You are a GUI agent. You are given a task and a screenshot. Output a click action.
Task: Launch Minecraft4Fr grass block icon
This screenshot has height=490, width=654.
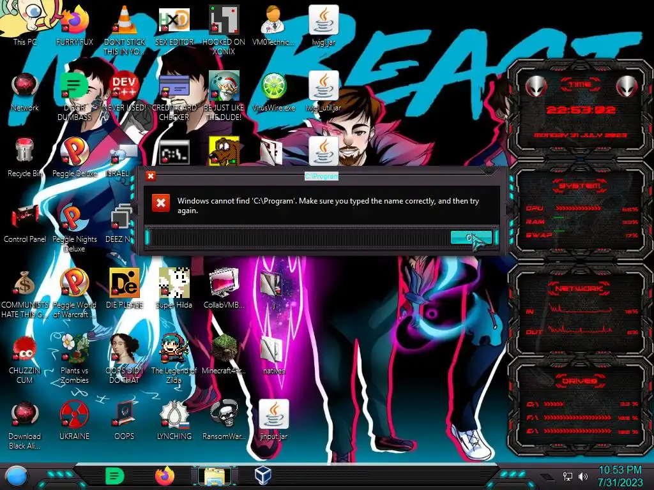[x=224, y=354]
